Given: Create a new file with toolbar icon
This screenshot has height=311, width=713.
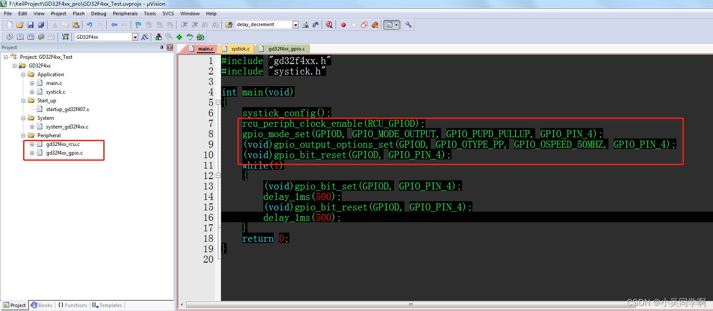Looking at the screenshot, I should tap(10, 25).
